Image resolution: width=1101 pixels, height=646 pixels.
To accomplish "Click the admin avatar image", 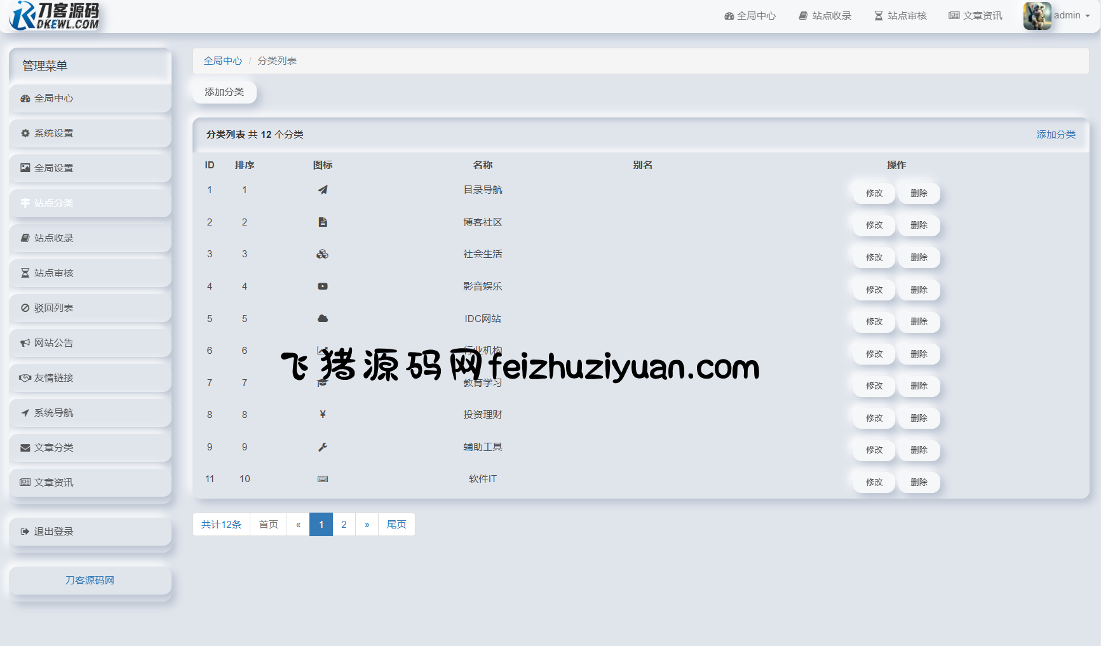I will click(1037, 15).
